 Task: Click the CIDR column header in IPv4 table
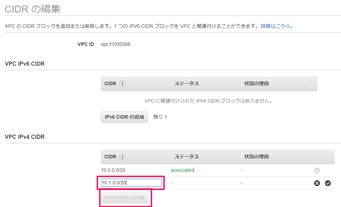click(x=110, y=157)
